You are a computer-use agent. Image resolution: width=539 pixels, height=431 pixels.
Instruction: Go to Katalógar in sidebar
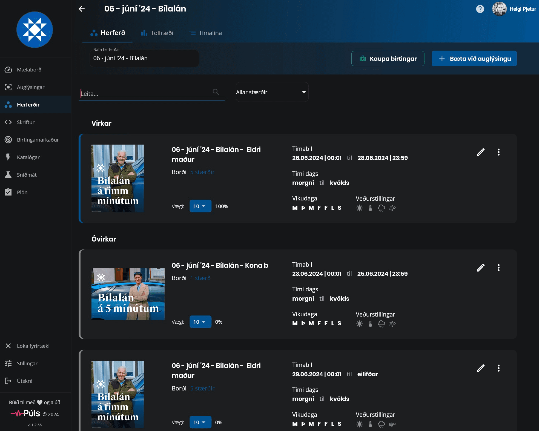[28, 157]
